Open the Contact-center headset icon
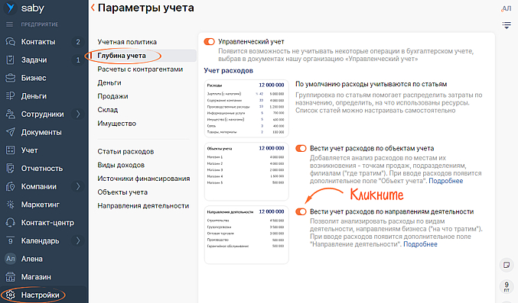Screen dimensions: 518x303 (x=10, y=223)
